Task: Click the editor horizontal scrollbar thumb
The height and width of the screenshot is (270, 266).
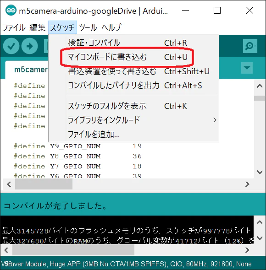Action: [x=44, y=184]
